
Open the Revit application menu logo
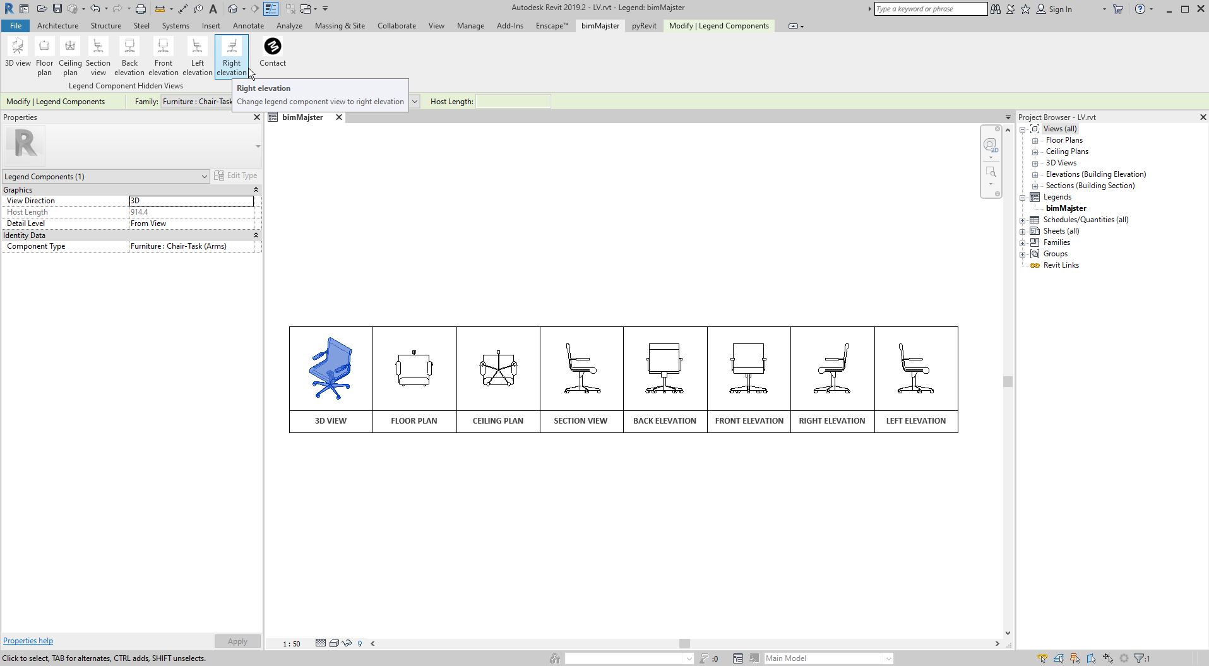click(x=9, y=9)
